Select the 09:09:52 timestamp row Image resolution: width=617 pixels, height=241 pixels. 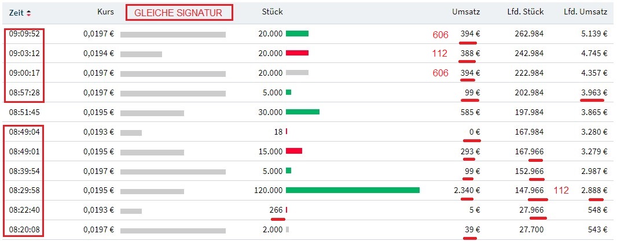tap(24, 34)
